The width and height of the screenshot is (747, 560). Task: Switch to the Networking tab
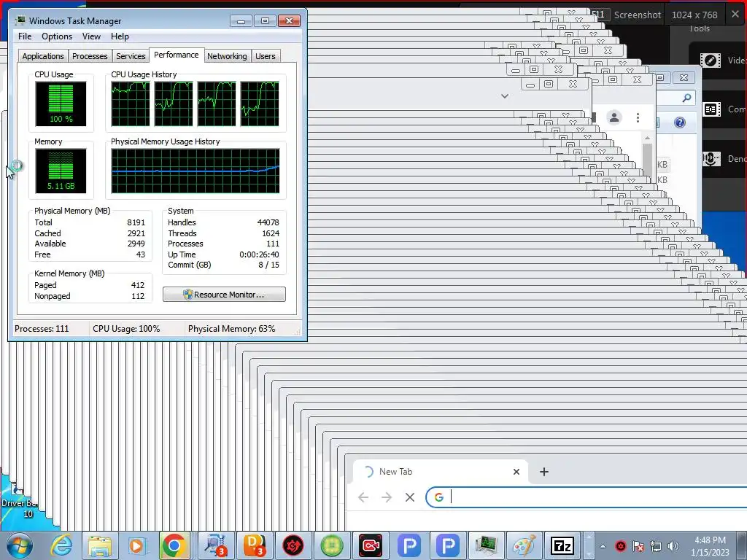(x=227, y=56)
